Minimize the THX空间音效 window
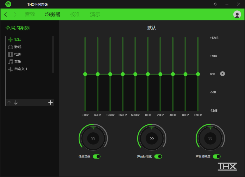 [227, 4]
